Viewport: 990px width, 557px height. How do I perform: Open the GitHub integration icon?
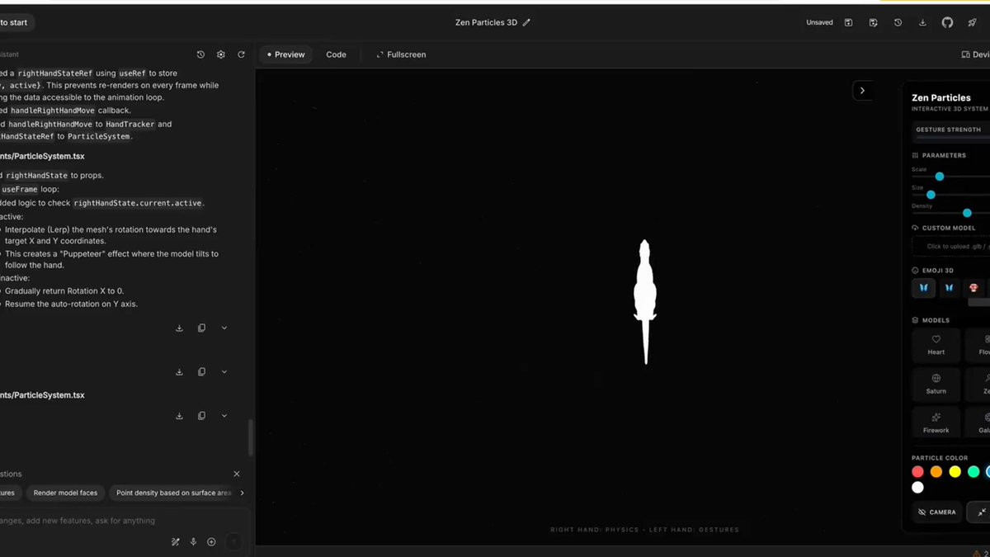[x=947, y=22]
